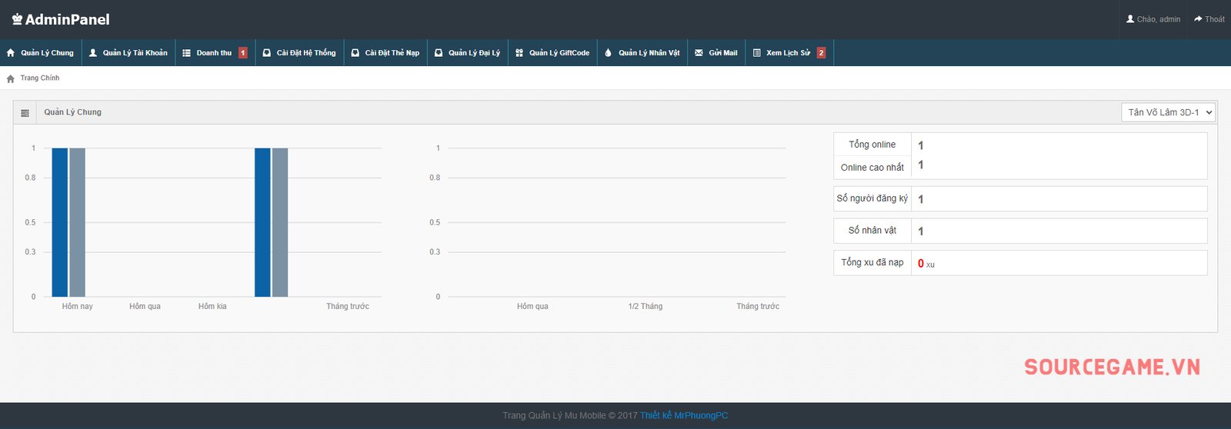Click the droplet icon for Quản Lý Nhân Vật

click(x=608, y=53)
